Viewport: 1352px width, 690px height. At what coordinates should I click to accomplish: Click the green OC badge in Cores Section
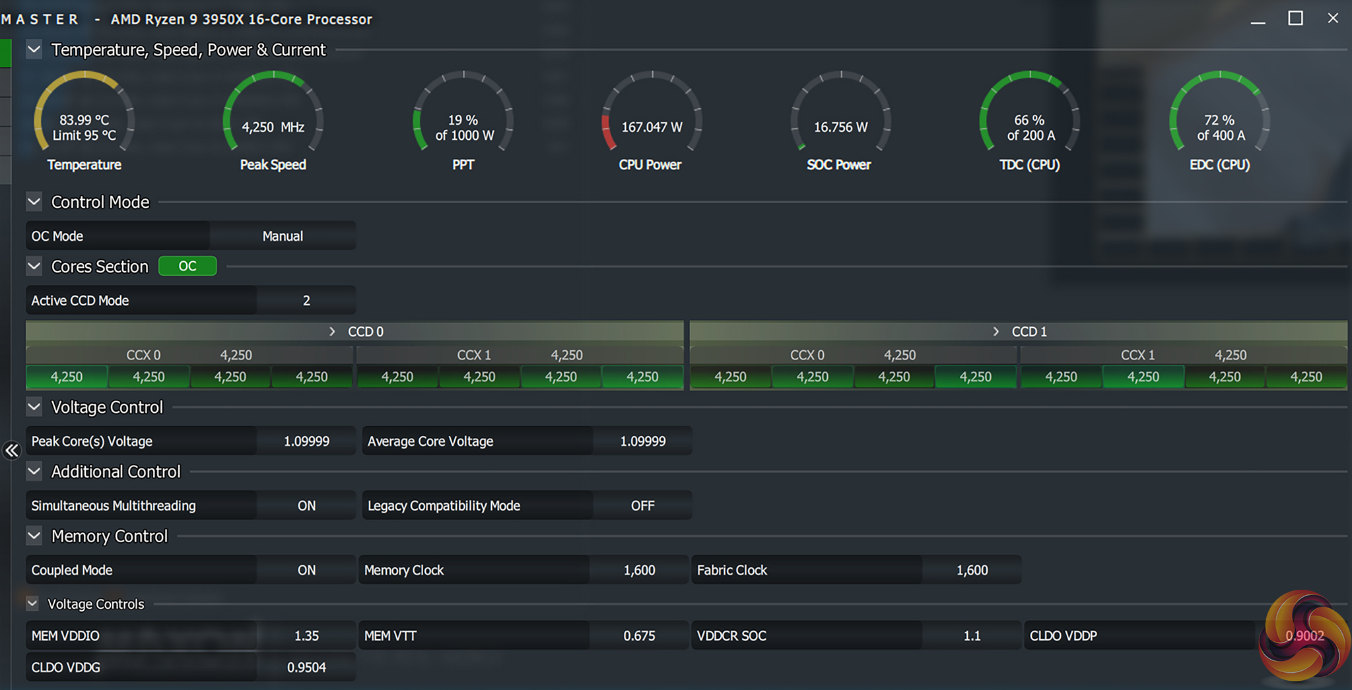pyautogui.click(x=187, y=267)
